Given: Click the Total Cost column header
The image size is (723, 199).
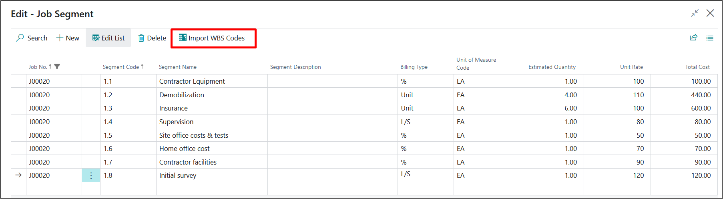Looking at the screenshot, I should pyautogui.click(x=697, y=67).
